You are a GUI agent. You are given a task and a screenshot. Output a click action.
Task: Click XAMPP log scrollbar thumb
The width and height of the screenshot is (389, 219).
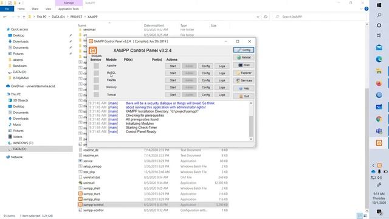click(x=251, y=126)
